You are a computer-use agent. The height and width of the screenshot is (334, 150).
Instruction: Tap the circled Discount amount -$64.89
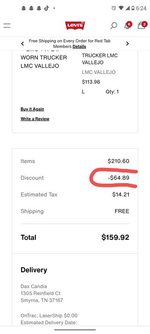coord(119,178)
